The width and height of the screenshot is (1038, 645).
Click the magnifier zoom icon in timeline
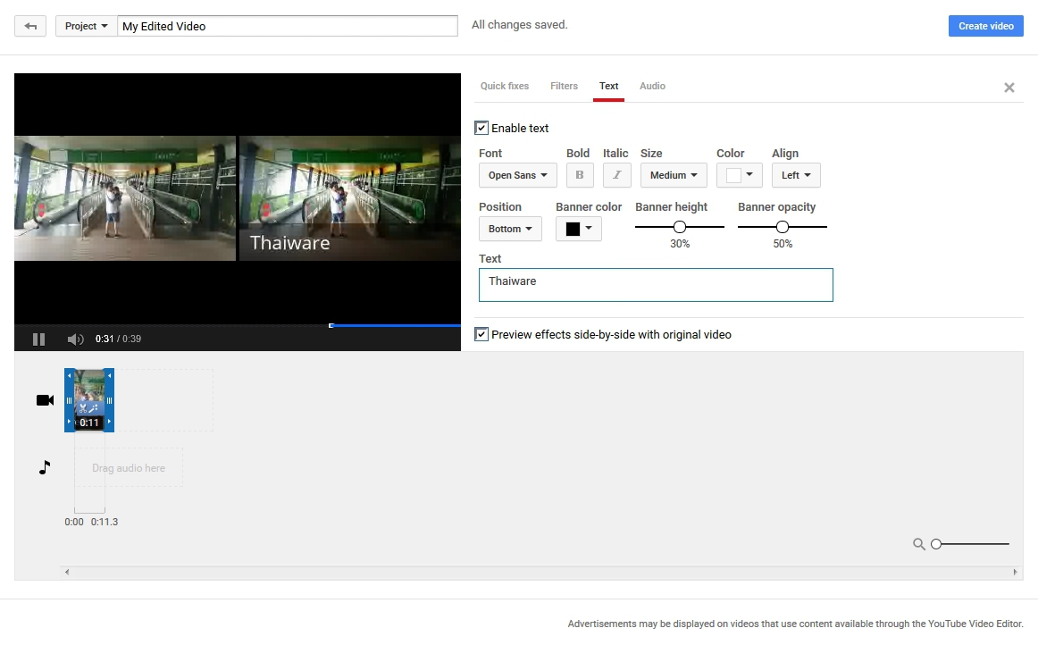[918, 544]
